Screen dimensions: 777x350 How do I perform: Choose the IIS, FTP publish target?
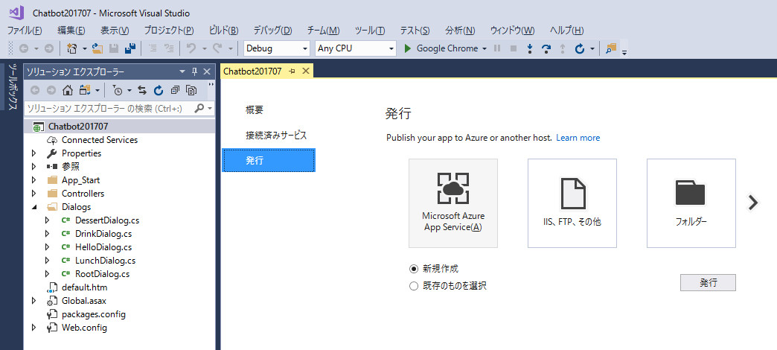coord(572,203)
